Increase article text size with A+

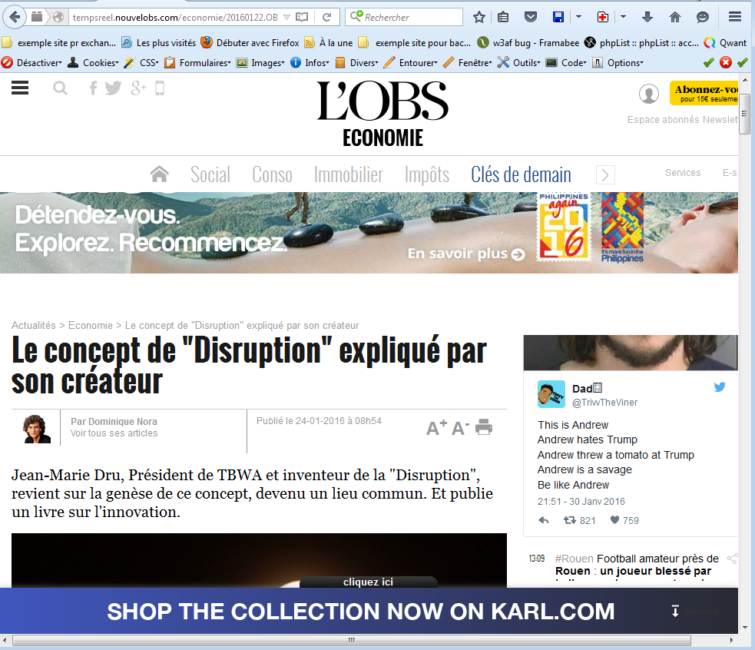click(x=437, y=427)
